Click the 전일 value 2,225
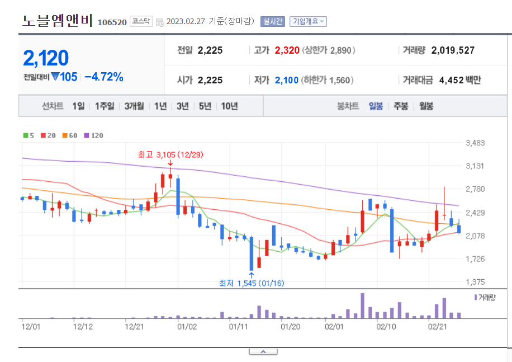Viewport: 512px width, 362px height. [210, 50]
